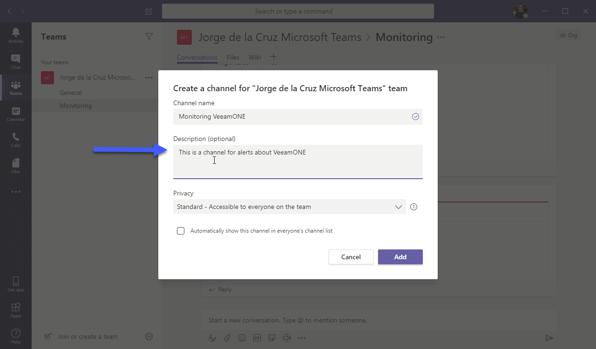The width and height of the screenshot is (596, 349).
Task: Enable automatically show channel in everyone's list
Action: click(x=181, y=231)
